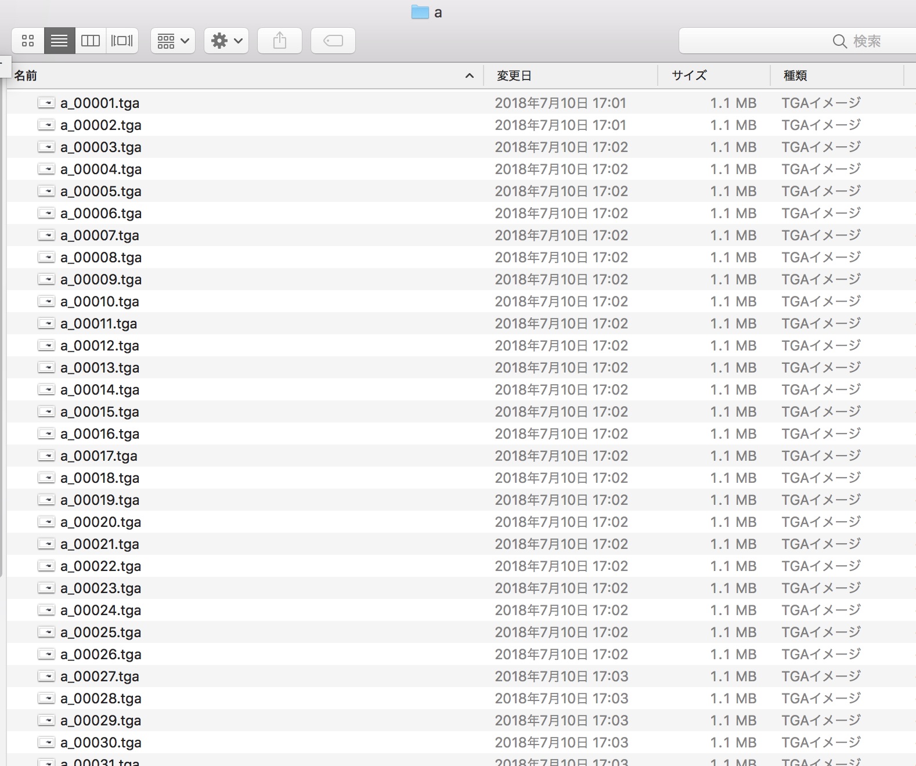Switch to list view
This screenshot has width=916, height=766.
tap(59, 41)
